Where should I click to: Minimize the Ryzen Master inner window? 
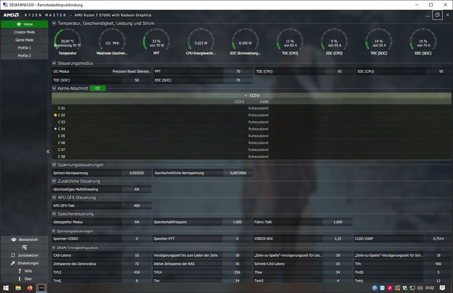tap(427, 15)
